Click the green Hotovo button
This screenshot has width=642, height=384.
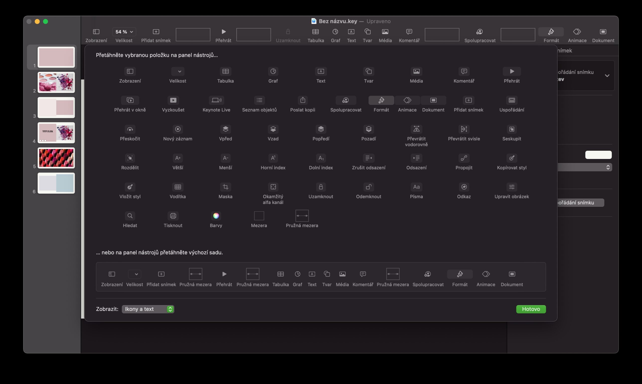coord(531,309)
